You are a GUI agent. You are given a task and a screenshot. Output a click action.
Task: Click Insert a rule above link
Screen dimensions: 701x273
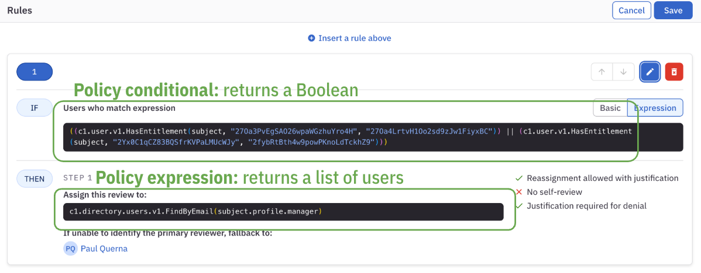pos(355,38)
